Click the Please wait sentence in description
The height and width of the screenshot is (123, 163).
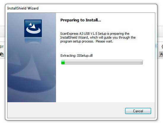[x=104, y=41]
